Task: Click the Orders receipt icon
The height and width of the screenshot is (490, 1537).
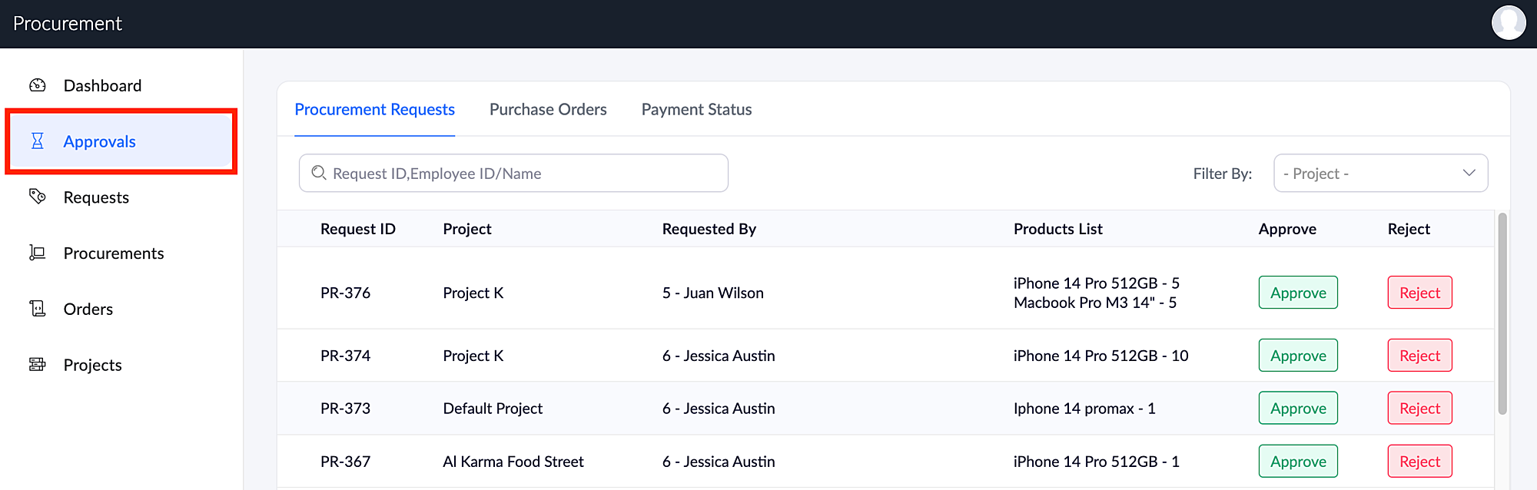Action: (38, 309)
